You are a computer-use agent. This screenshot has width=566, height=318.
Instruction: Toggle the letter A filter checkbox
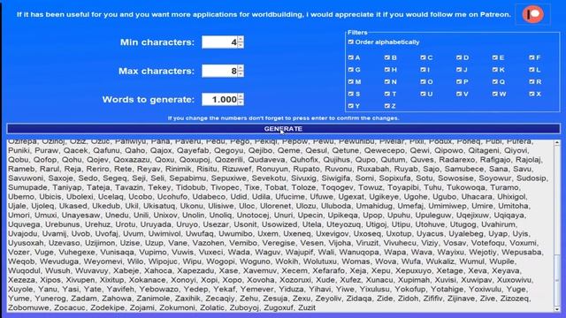tap(351, 57)
